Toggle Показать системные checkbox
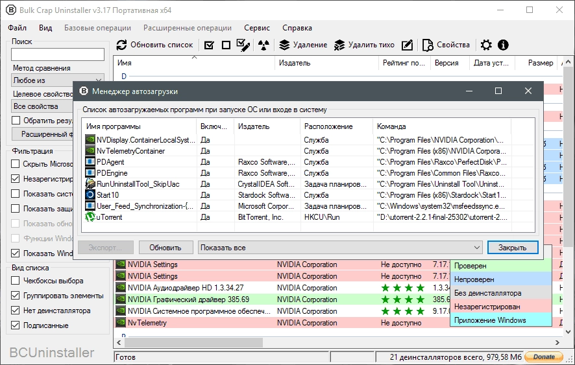 16,193
